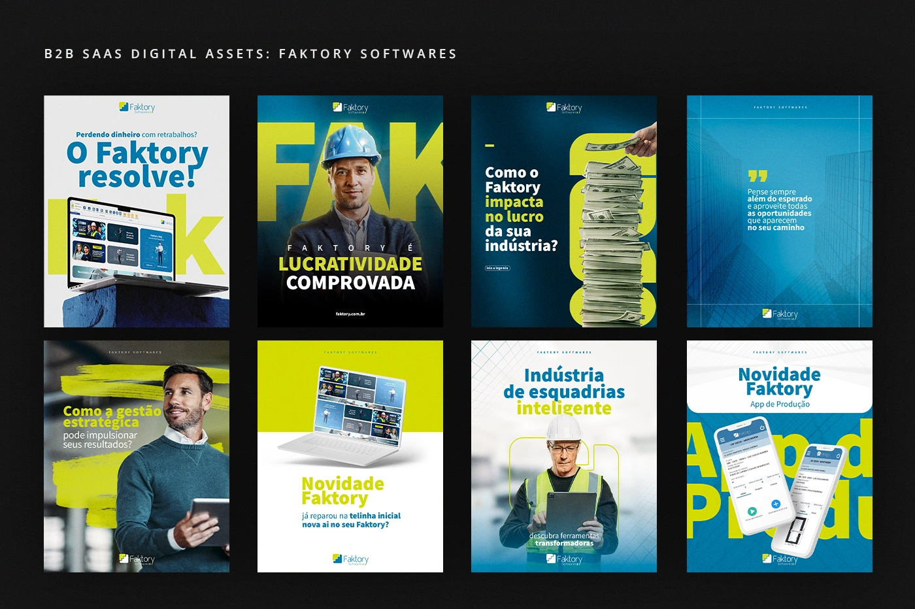915x609 pixels.
Task: Click "Perdendo dinheiro com retrabalhos?" text
Action: click(x=137, y=135)
